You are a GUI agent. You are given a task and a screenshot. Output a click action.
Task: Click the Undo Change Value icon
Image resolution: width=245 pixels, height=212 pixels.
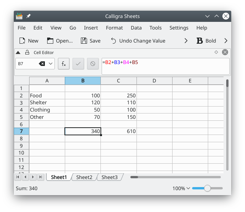click(113, 41)
